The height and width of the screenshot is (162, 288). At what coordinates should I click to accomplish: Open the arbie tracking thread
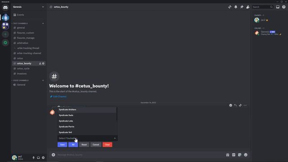point(28,48)
